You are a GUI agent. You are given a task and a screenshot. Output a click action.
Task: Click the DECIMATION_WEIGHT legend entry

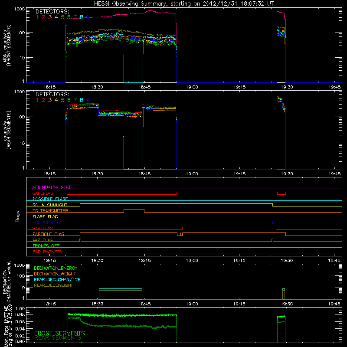pos(55,274)
